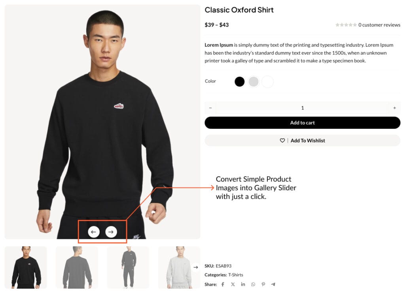Increase quantity with plus button
The image size is (405, 293).
tap(394, 108)
